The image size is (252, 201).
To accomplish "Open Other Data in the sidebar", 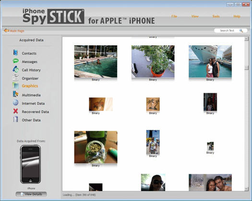I will [31, 120].
